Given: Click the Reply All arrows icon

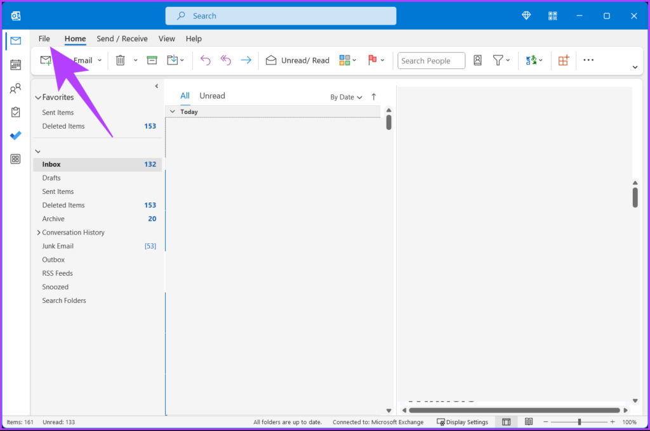Looking at the screenshot, I should pos(225,60).
